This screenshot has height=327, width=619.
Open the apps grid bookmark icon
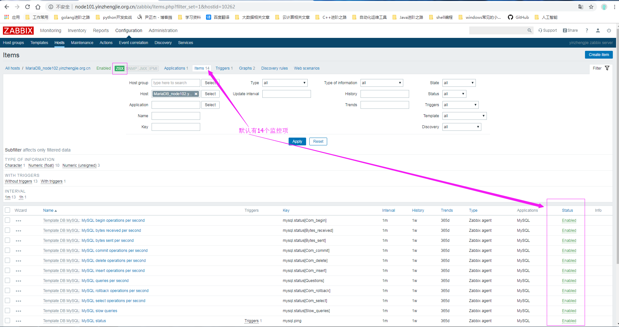click(6, 17)
